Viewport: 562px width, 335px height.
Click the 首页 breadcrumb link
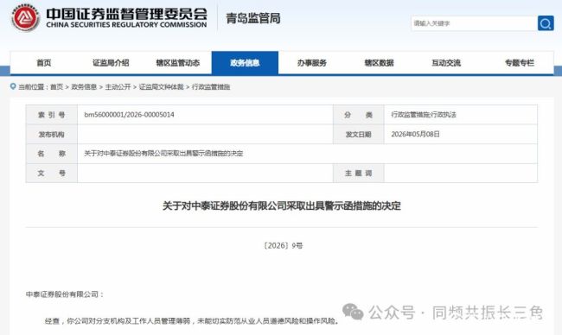[56, 87]
